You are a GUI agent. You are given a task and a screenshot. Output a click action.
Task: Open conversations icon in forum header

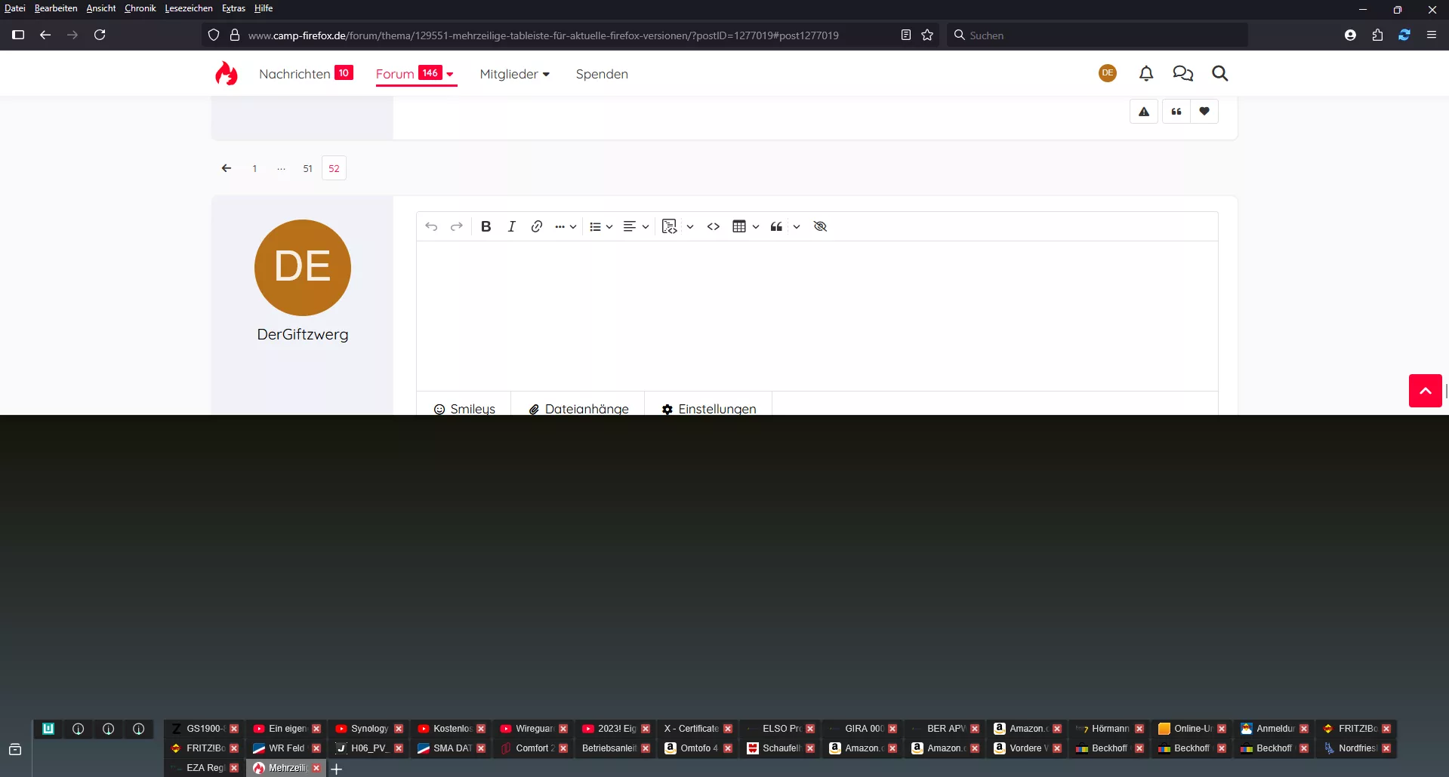pos(1182,73)
